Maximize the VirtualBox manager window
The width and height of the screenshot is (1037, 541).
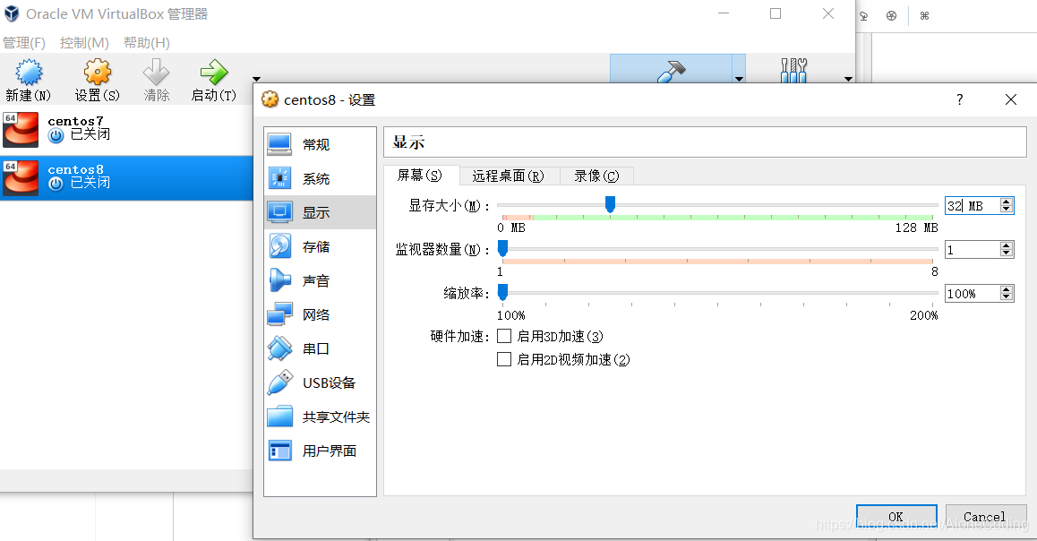click(776, 14)
